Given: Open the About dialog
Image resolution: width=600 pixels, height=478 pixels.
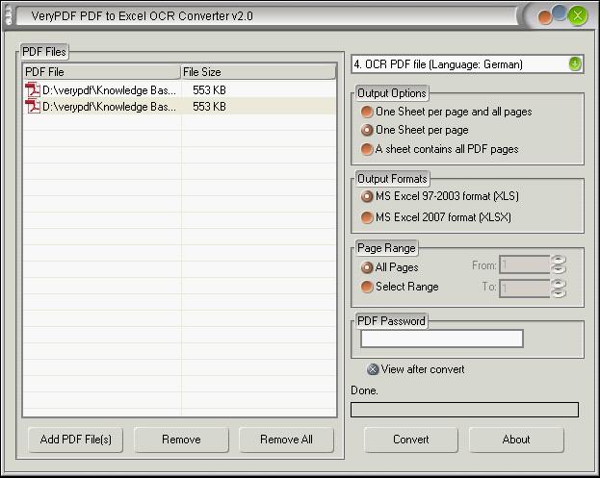Looking at the screenshot, I should point(516,440).
